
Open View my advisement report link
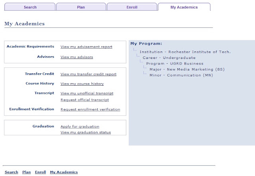tap(86, 47)
